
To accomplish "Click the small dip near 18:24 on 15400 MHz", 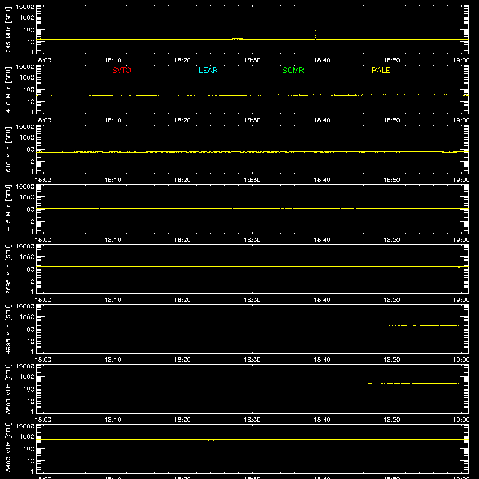I will (x=211, y=440).
